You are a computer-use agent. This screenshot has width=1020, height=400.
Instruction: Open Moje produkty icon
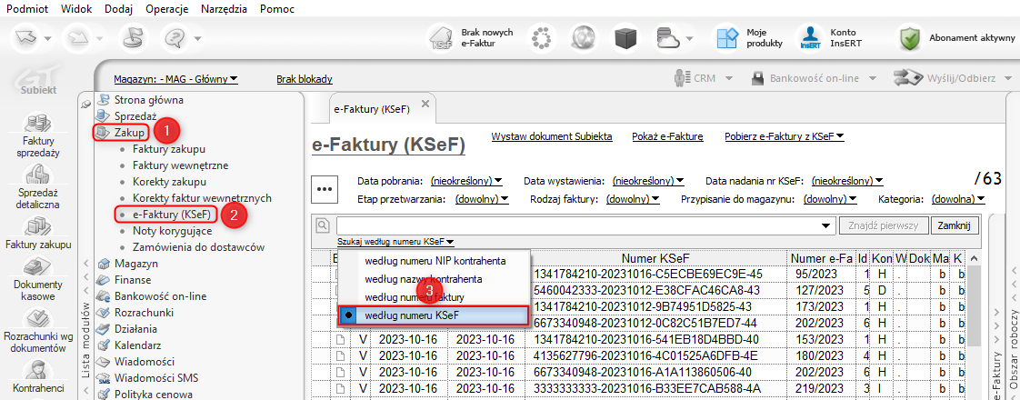[725, 37]
